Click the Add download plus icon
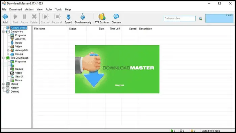 point(5,17)
